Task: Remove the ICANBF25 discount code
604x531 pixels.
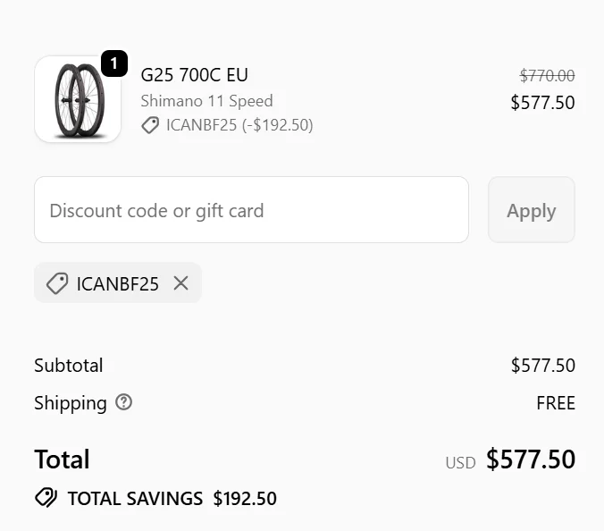Action: (x=181, y=283)
